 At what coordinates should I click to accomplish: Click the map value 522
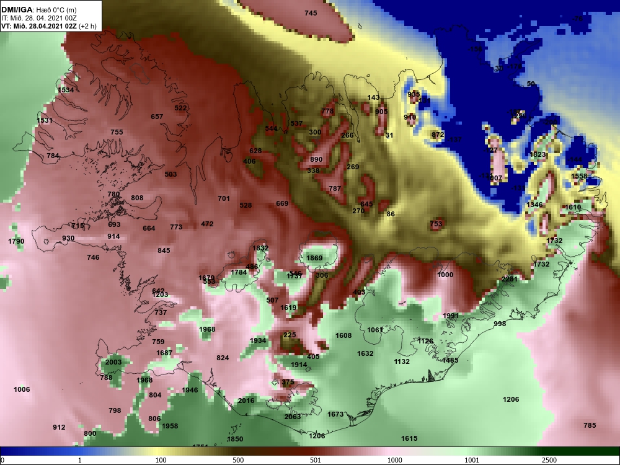point(180,108)
